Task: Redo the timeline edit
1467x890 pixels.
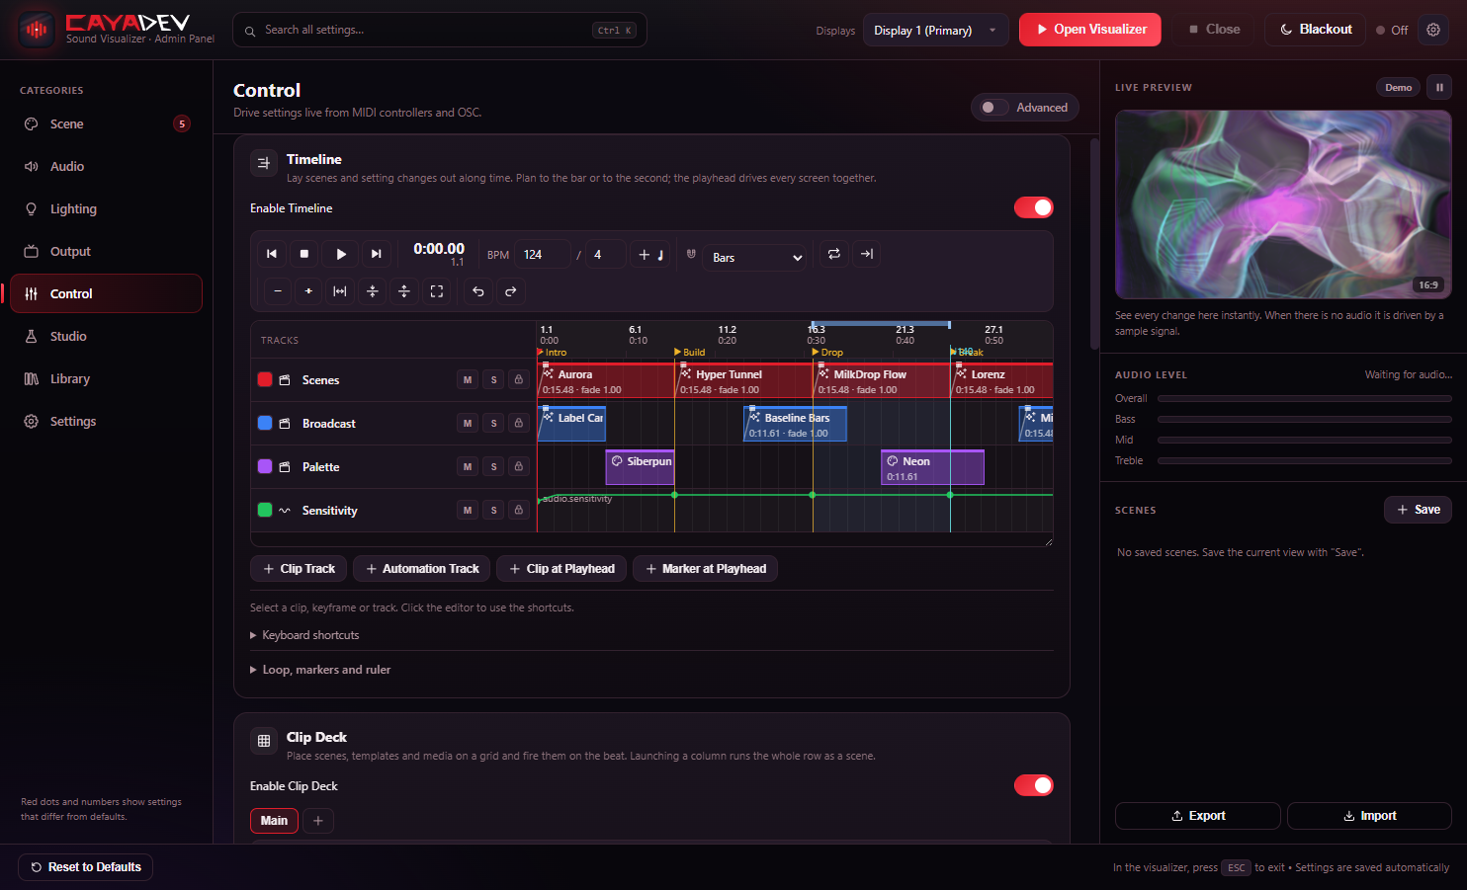Action: [511, 291]
